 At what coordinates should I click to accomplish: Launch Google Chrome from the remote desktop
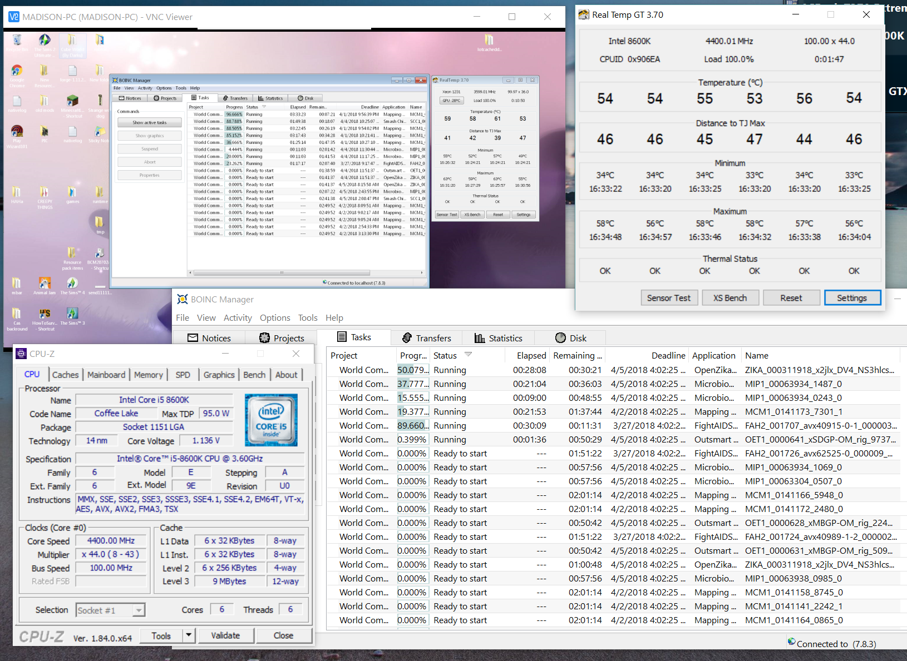(x=17, y=71)
